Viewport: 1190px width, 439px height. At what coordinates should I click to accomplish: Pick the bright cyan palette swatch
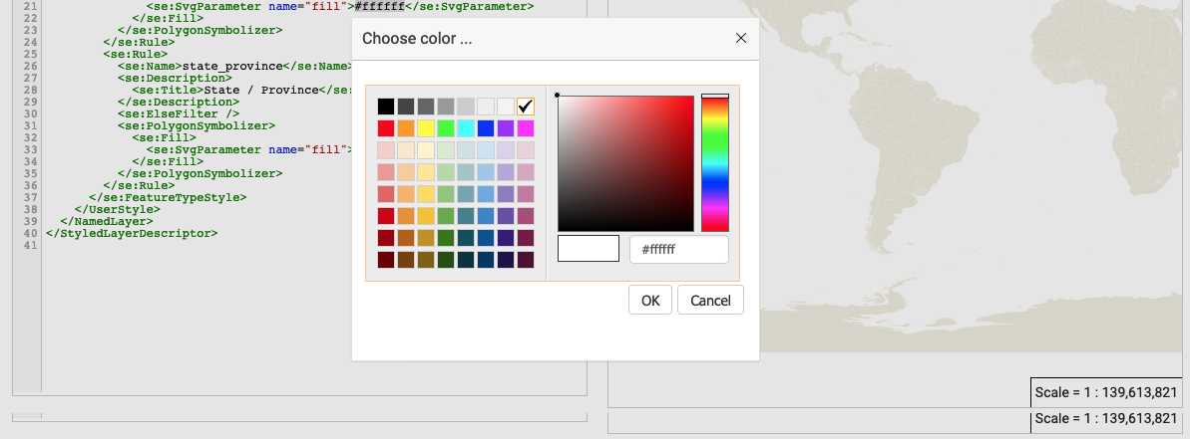tap(466, 127)
